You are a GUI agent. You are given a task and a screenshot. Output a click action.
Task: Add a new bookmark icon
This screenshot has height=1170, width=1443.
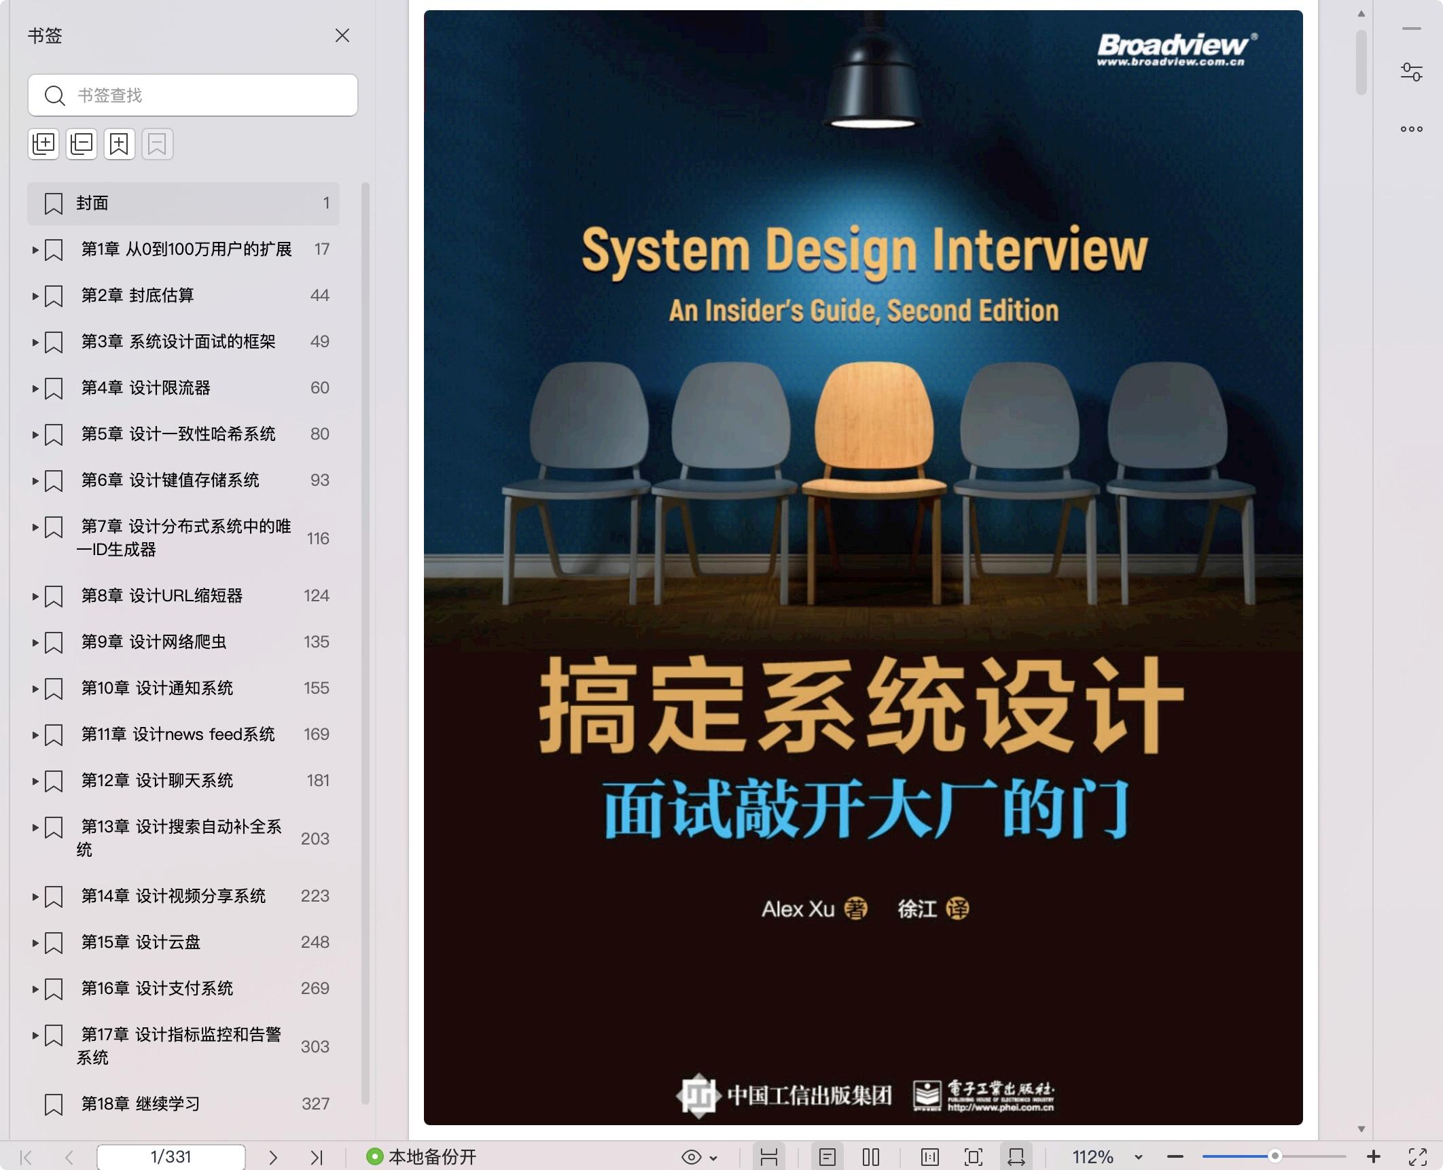pos(120,143)
